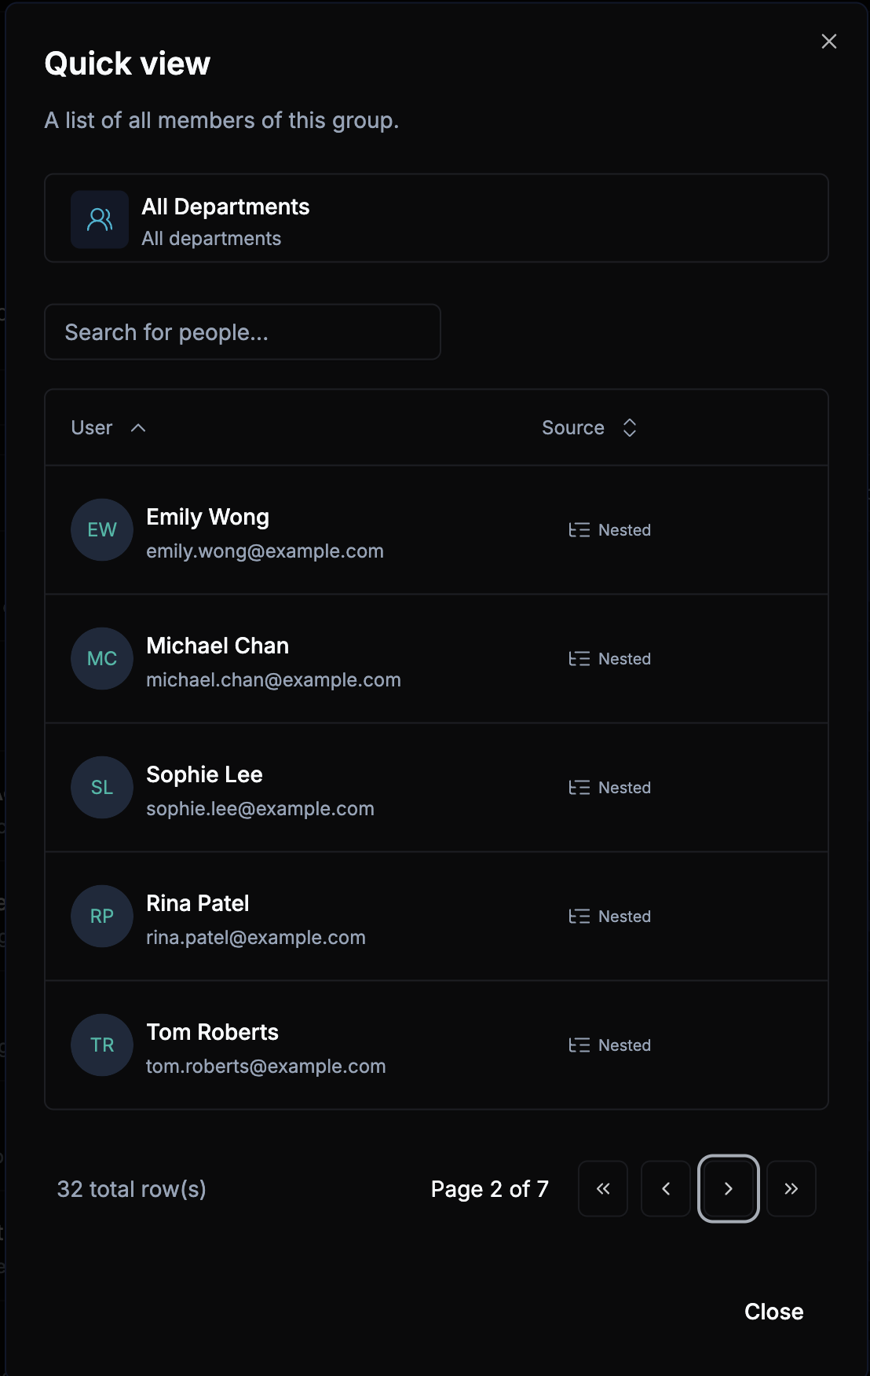Viewport: 870px width, 1376px height.
Task: Click the All Departments group icon
Action: click(x=100, y=219)
